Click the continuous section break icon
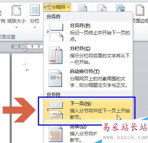 (56, 133)
